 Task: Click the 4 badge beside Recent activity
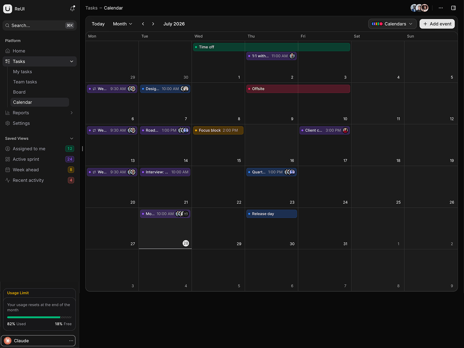[x=71, y=180]
